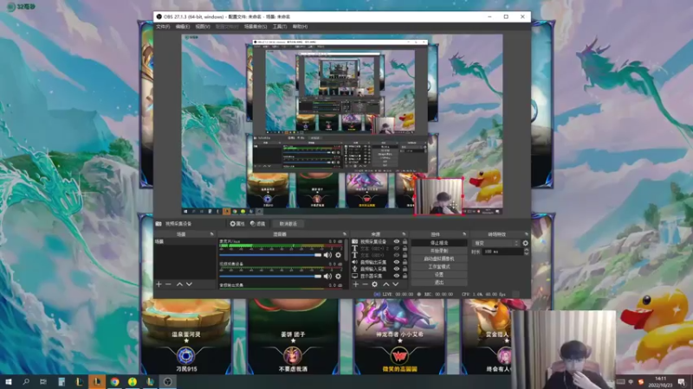Increase transition duration with stepper arrow
Image resolution: width=693 pixels, height=389 pixels.
tap(527, 250)
